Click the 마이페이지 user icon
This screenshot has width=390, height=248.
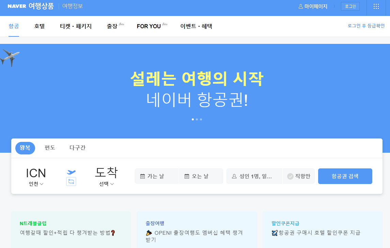(301, 6)
